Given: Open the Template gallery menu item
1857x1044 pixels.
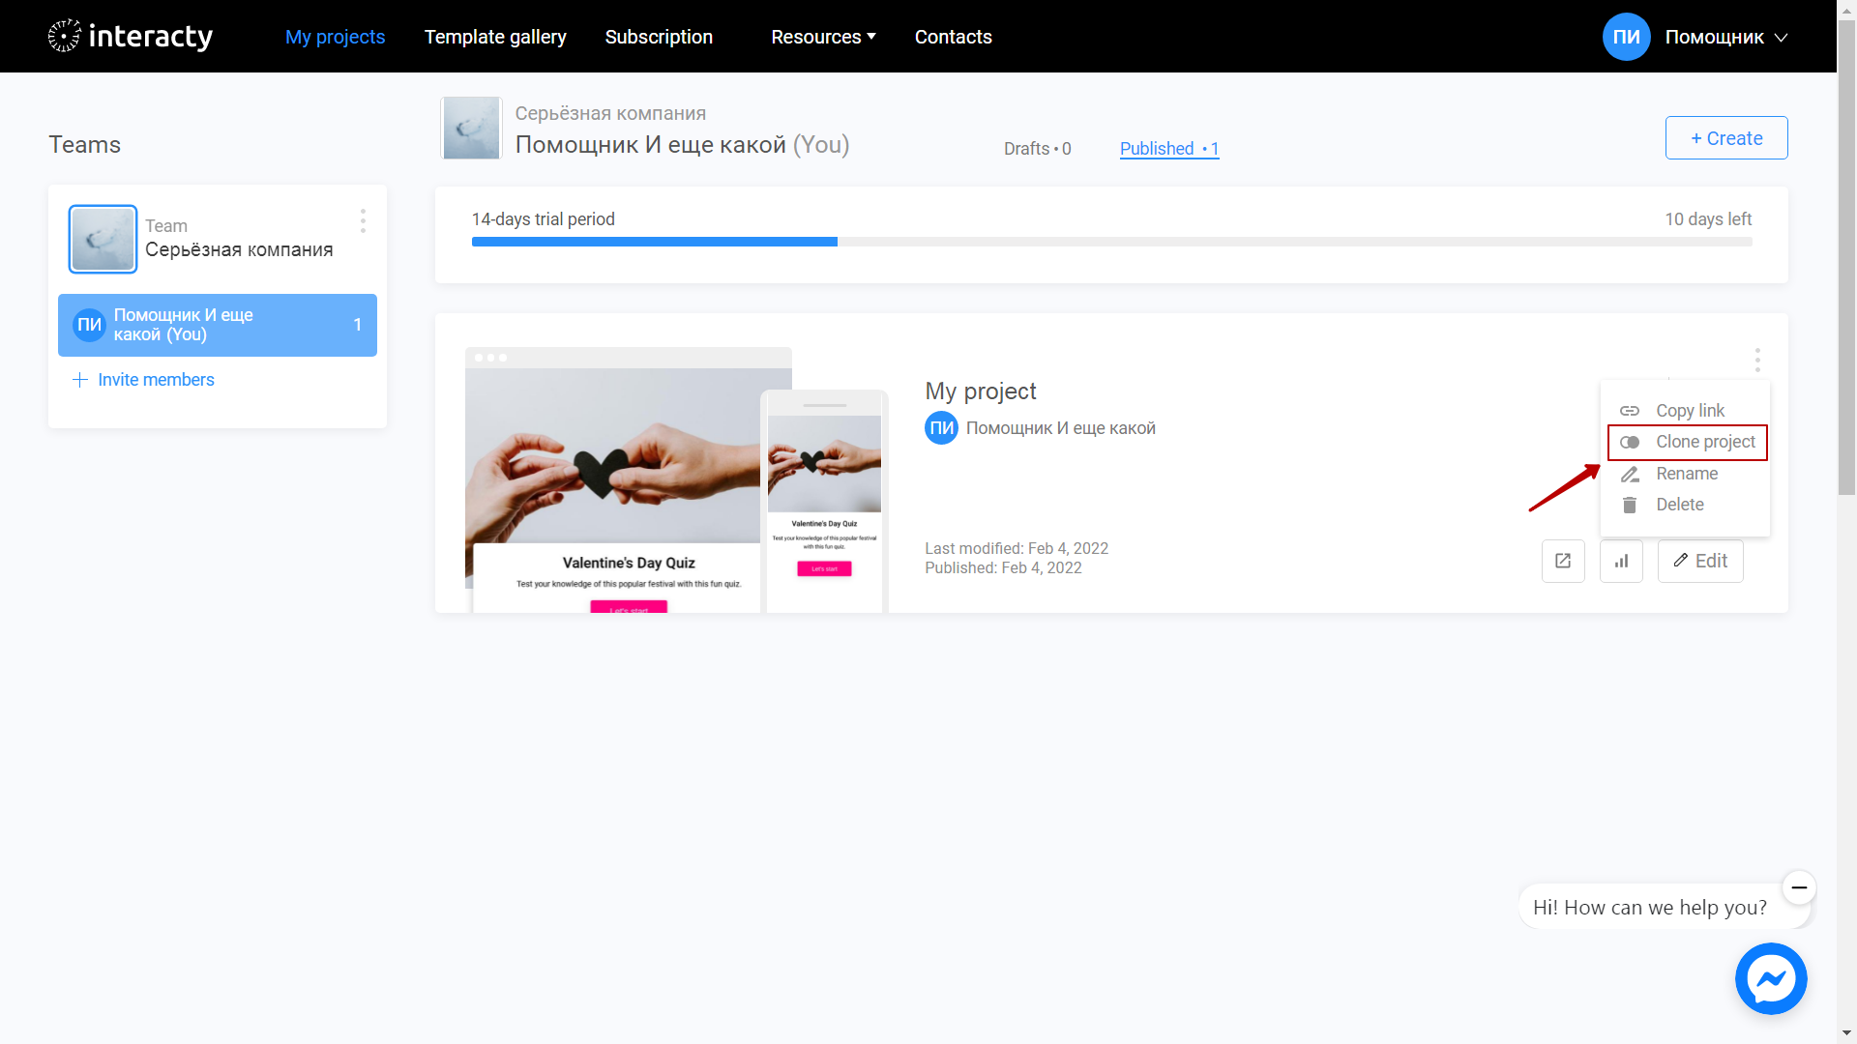Looking at the screenshot, I should coord(496,36).
